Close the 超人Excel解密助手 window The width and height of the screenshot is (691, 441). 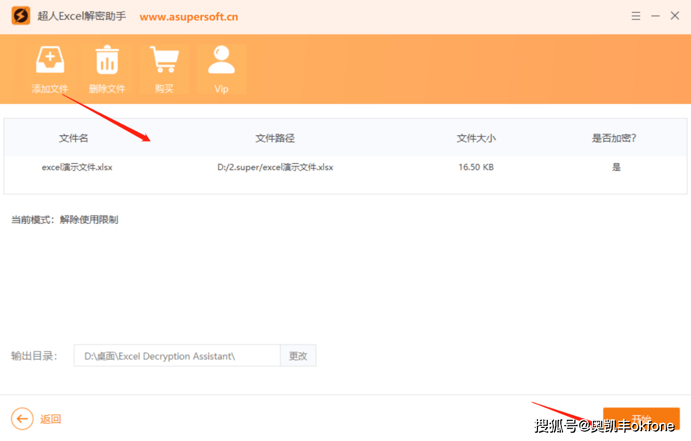(675, 16)
